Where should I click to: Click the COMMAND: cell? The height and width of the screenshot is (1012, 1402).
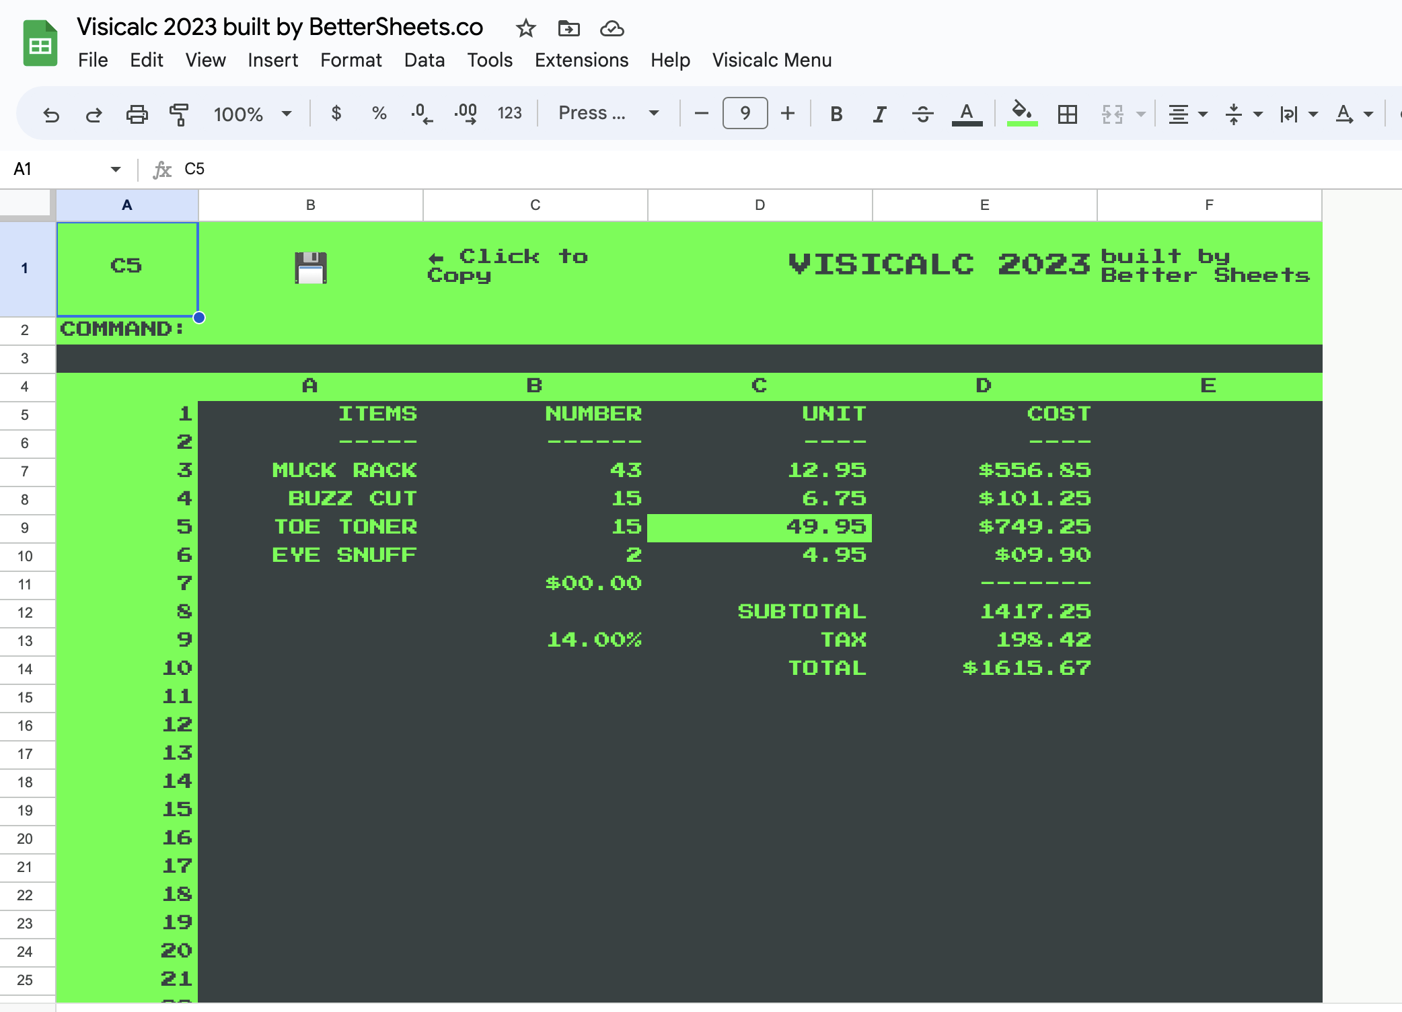coord(127,330)
